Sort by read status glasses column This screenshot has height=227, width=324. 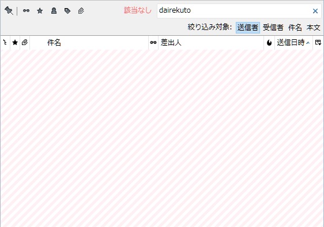pyautogui.click(x=153, y=43)
